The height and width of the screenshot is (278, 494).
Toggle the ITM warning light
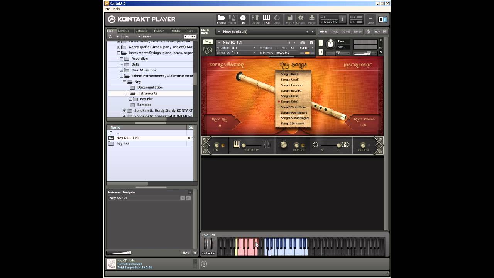[x=222, y=146]
